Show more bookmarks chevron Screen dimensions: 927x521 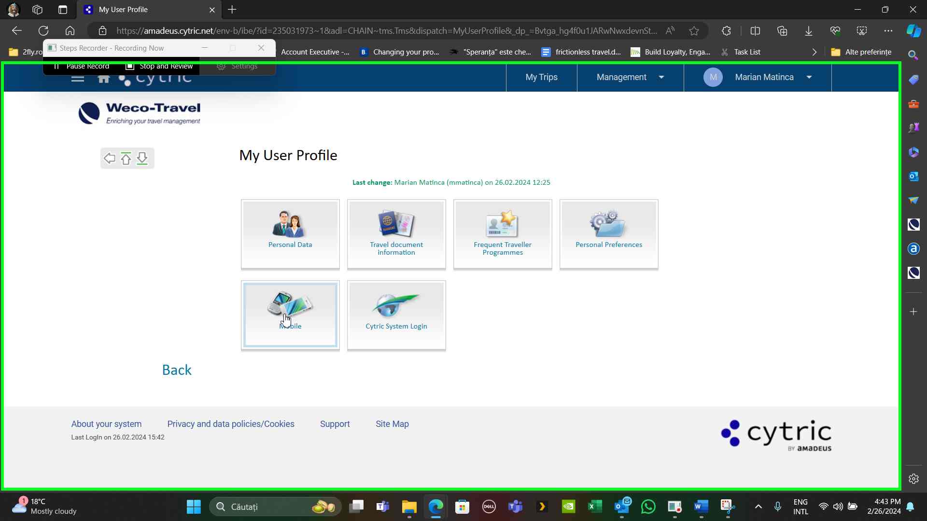(x=814, y=52)
